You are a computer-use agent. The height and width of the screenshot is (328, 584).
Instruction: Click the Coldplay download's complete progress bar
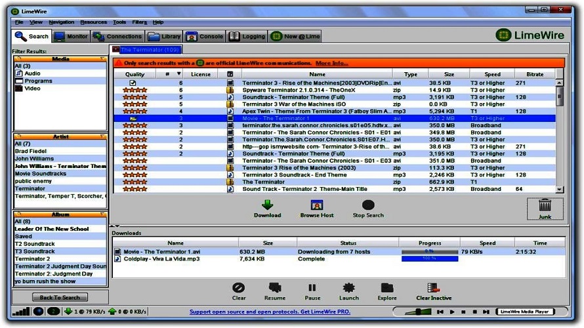click(429, 258)
